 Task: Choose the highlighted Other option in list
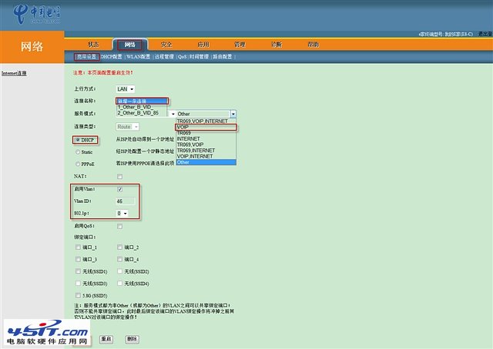click(x=206, y=162)
